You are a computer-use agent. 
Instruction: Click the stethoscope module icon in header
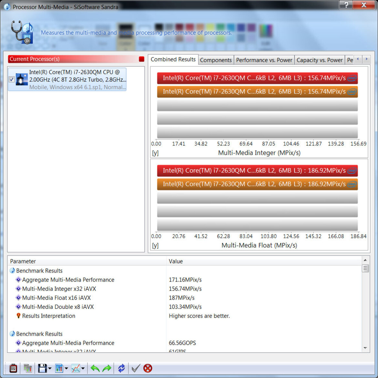tap(22, 32)
